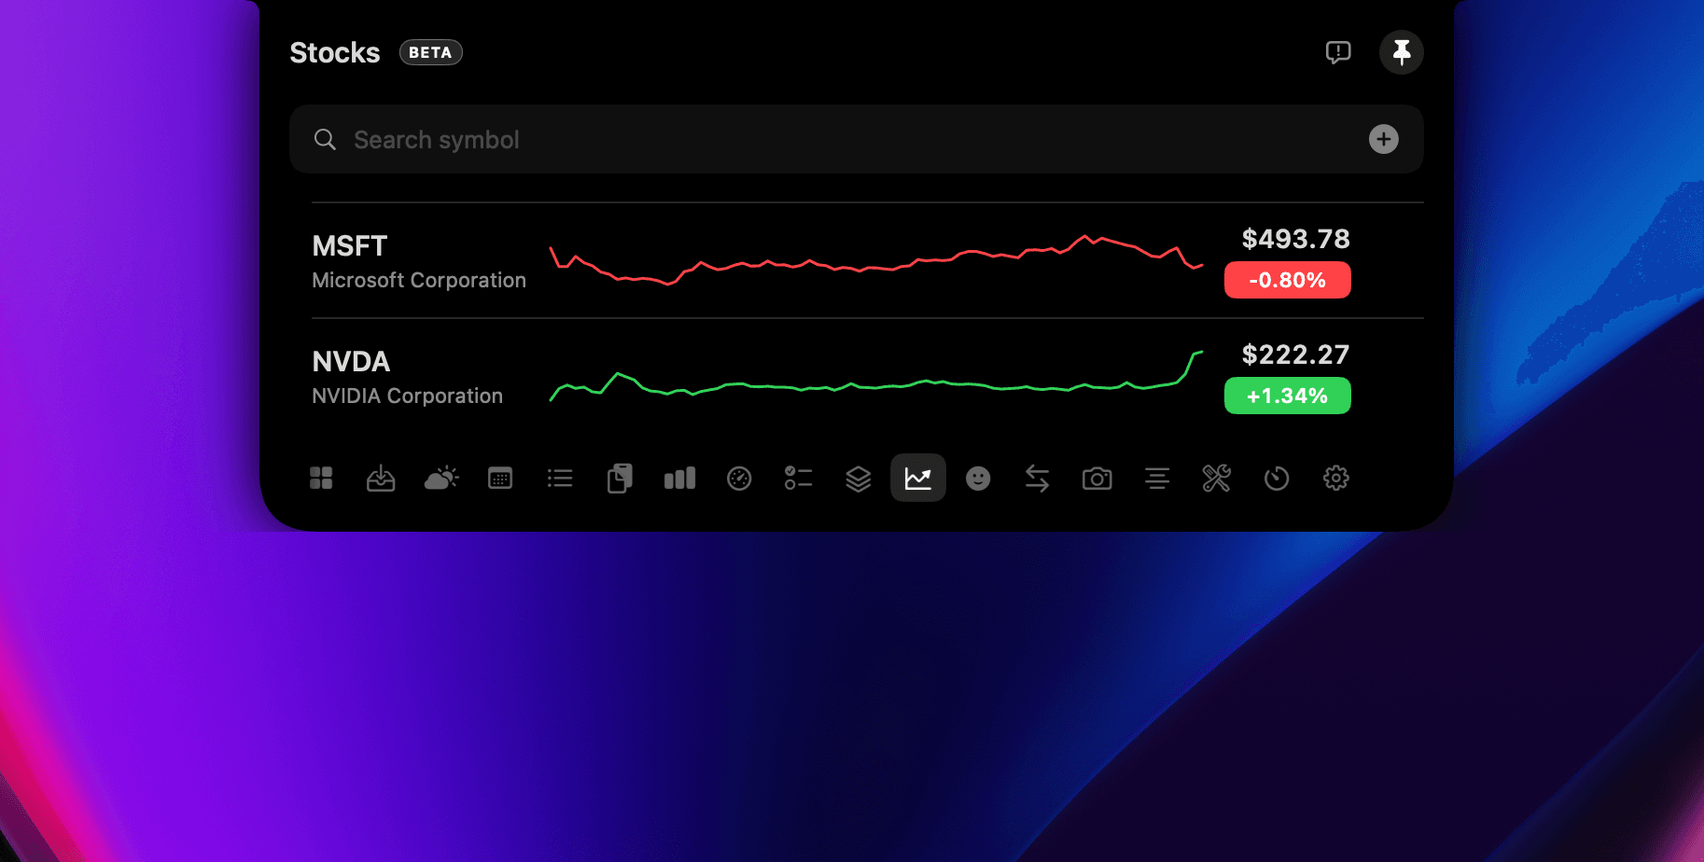Click the $493.78 price value
The width and height of the screenshot is (1704, 862).
pyautogui.click(x=1295, y=239)
